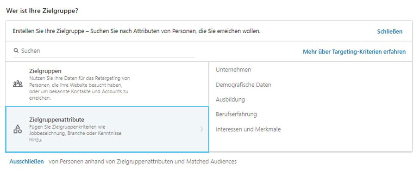Click the 'Erstellen Sie Ihre Zielgruppe' instruction text
Image resolution: width=420 pixels, height=169 pixels.
coord(137,31)
